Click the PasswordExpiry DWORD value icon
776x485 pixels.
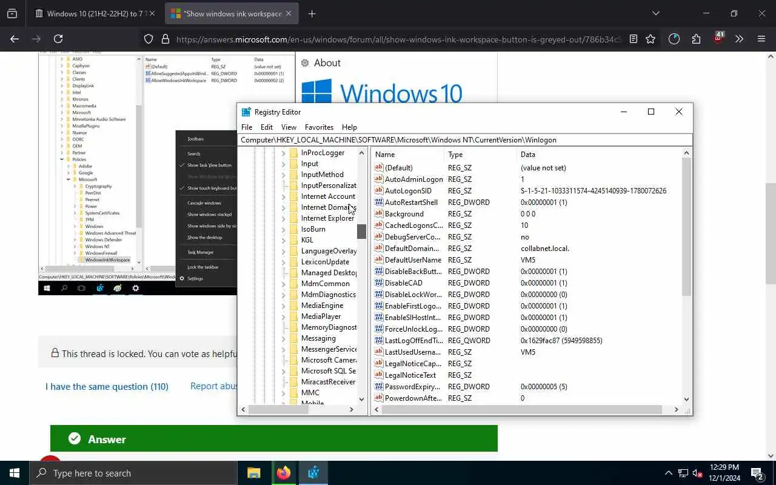[x=379, y=387]
